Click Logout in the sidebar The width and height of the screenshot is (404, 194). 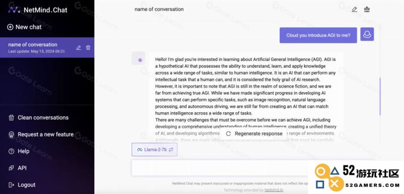(x=22, y=185)
